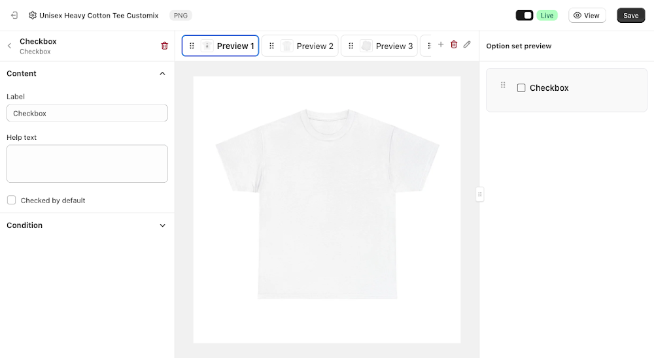Go back with the left chevron beside Checkbox
The width and height of the screenshot is (654, 358).
pos(9,46)
